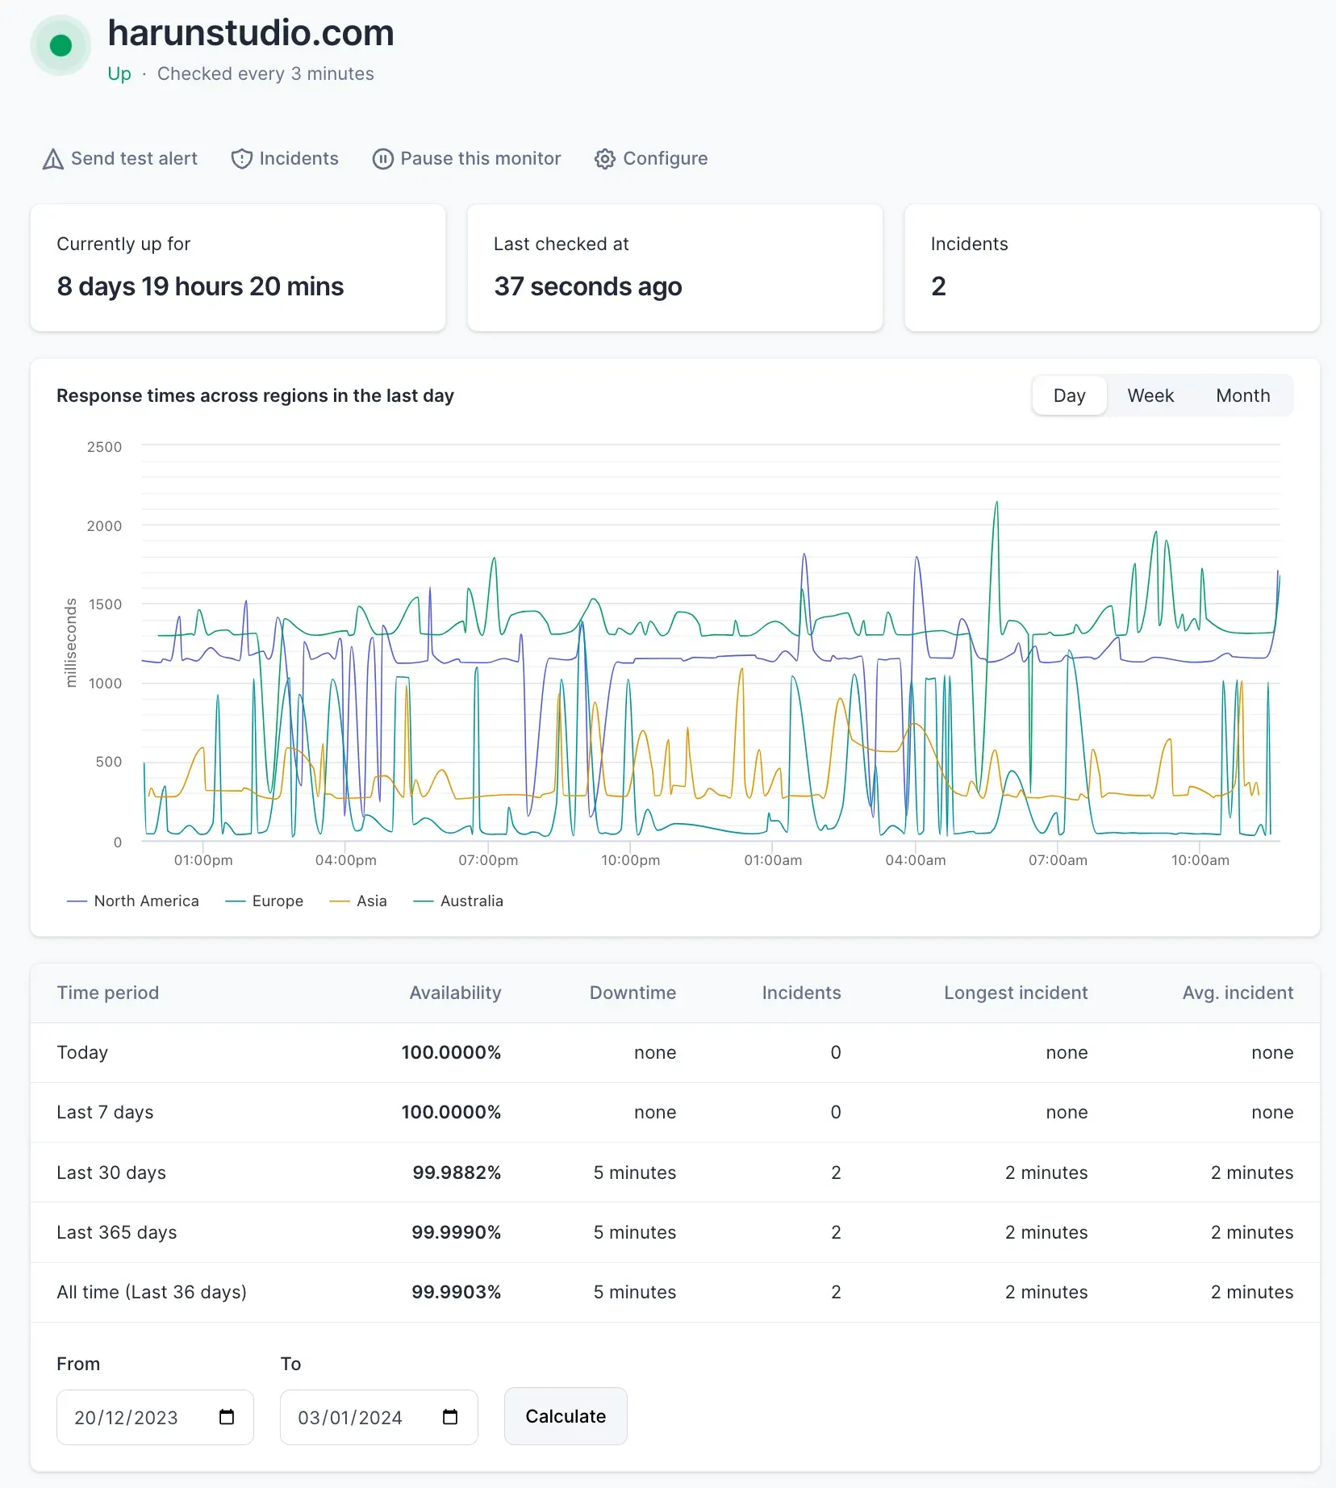The width and height of the screenshot is (1336, 1488).
Task: Click the calendar icon in the From field
Action: coord(227,1418)
